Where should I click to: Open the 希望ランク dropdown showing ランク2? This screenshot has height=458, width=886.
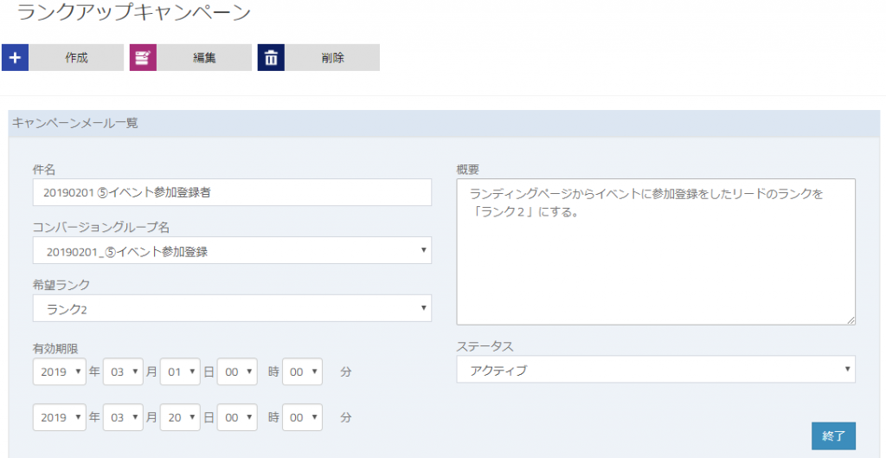(232, 308)
